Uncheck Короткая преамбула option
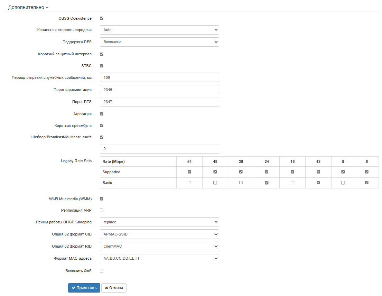 point(102,126)
